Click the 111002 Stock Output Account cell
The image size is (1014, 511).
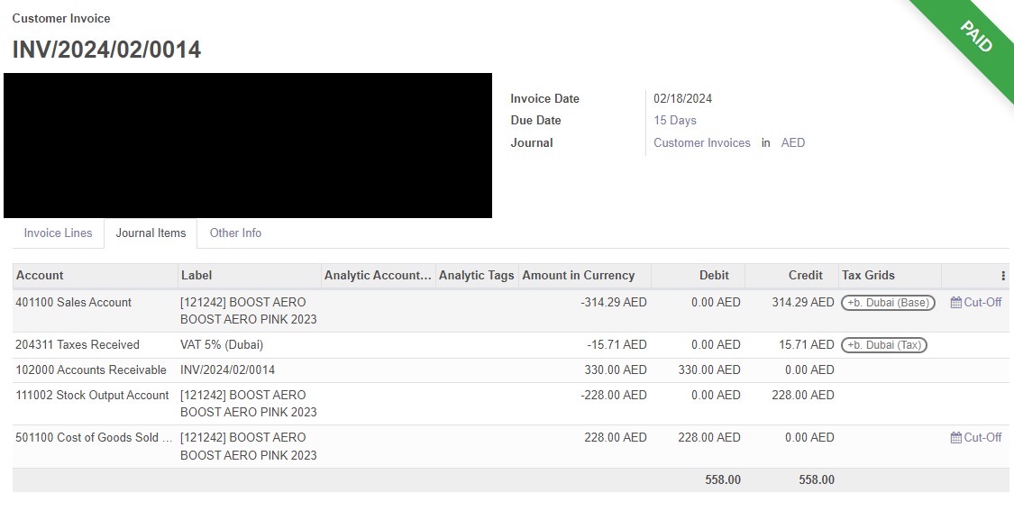(x=92, y=396)
